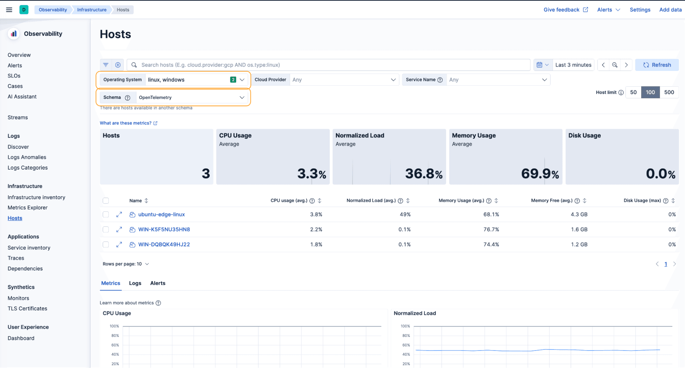Sort by CPU usage (avg.) arrows
Image resolution: width=685 pixels, height=368 pixels.
(x=320, y=201)
